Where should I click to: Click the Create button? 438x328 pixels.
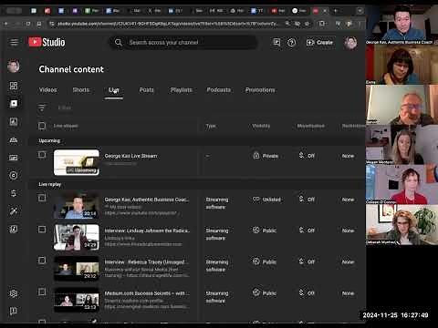[x=319, y=43]
